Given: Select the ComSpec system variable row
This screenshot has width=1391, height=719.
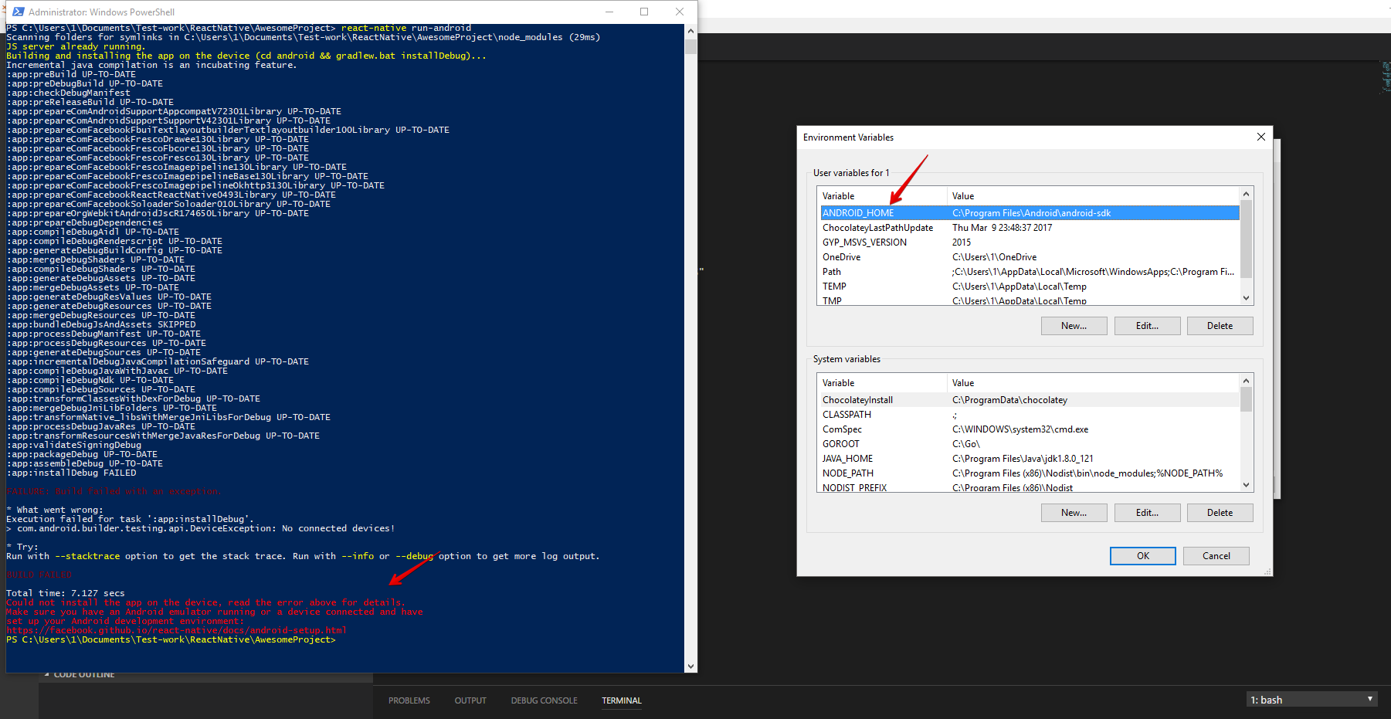Looking at the screenshot, I should 1030,429.
